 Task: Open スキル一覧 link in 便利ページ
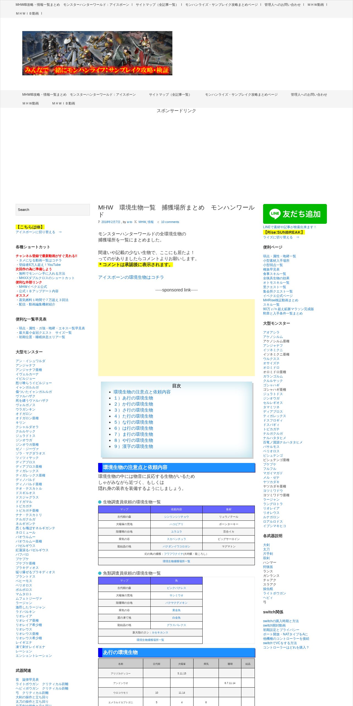pos(271,305)
